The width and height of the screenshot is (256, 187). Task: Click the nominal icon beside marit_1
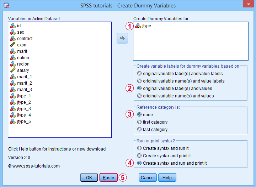pyautogui.click(x=13, y=77)
